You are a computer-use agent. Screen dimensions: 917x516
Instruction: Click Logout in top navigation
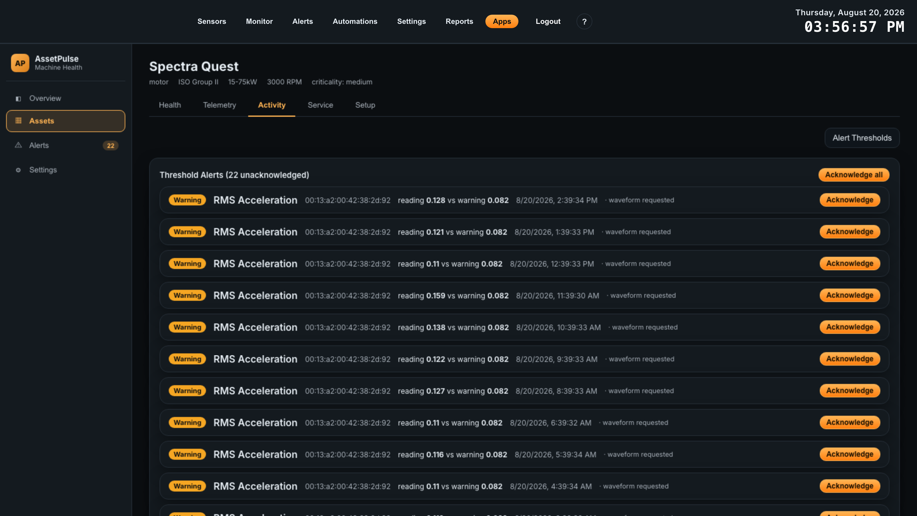pos(548,21)
